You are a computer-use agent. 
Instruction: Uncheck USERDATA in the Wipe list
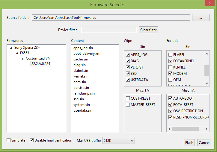[x=128, y=80]
